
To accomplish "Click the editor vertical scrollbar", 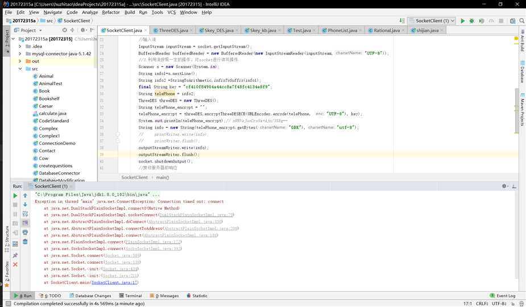I will click(x=516, y=111).
